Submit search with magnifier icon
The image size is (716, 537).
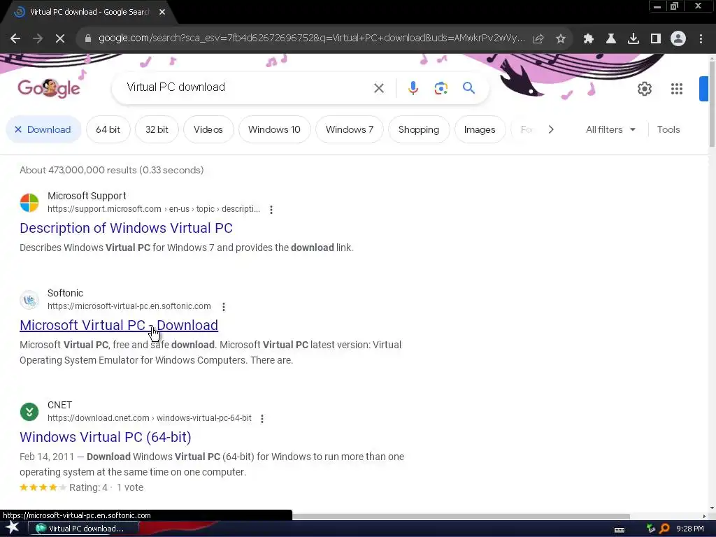tap(469, 87)
